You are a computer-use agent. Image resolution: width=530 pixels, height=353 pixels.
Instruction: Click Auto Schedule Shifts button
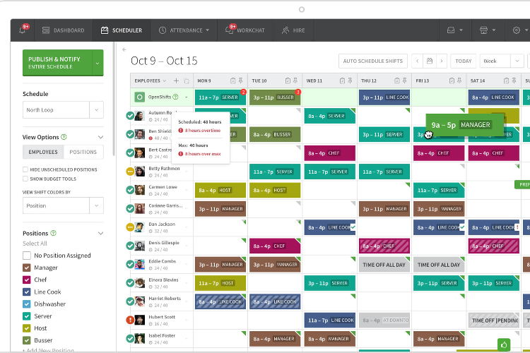[373, 61]
